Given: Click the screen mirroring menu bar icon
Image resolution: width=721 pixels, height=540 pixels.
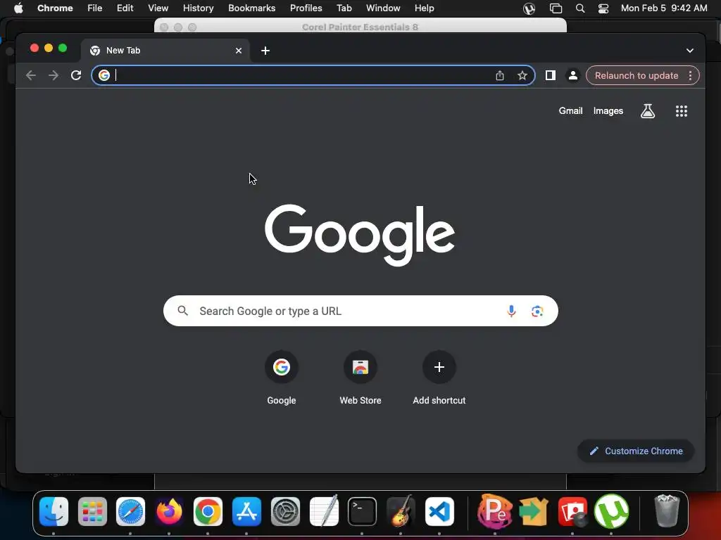Looking at the screenshot, I should pos(556,8).
